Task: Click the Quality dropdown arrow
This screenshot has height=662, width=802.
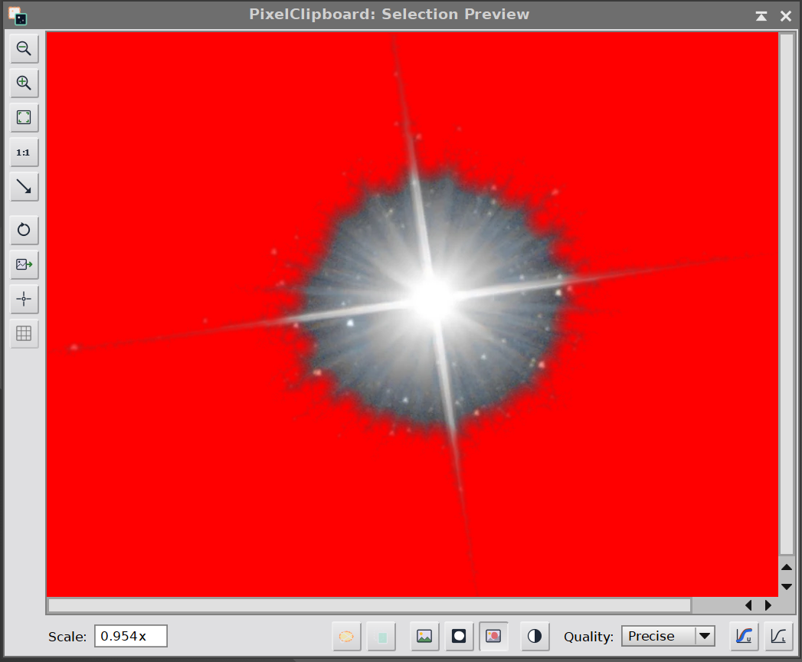Action: [705, 636]
